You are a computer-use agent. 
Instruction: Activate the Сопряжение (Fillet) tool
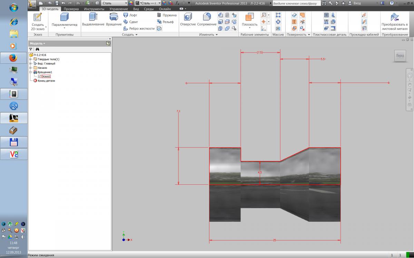207,19
